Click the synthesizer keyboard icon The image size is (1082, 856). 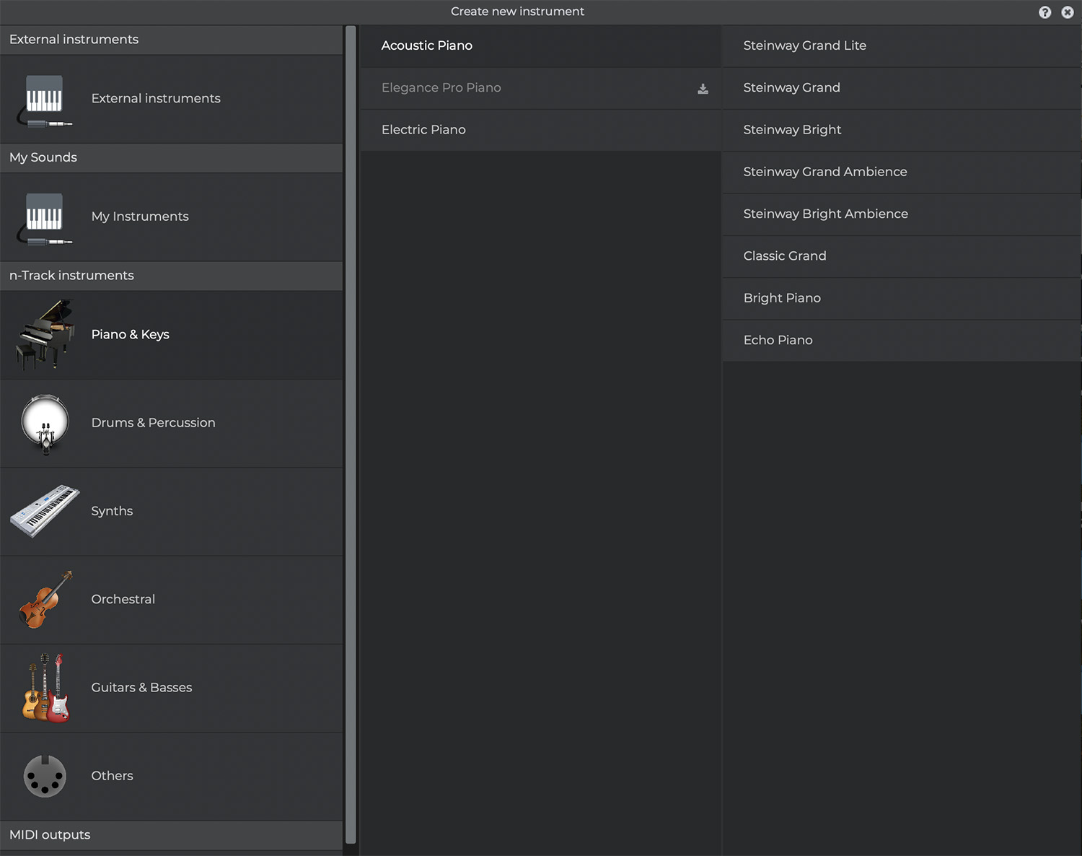click(45, 511)
